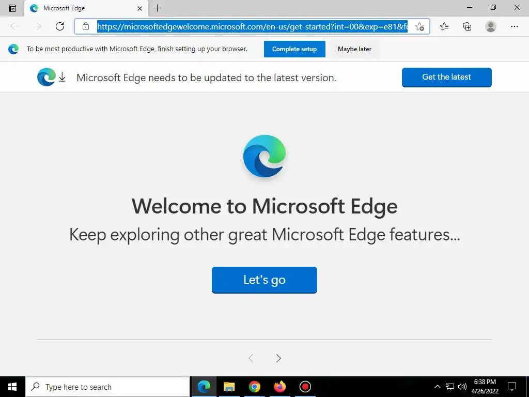Image resolution: width=529 pixels, height=397 pixels.
Task: Click the large Edge logo on welcome page
Action: tap(264, 156)
